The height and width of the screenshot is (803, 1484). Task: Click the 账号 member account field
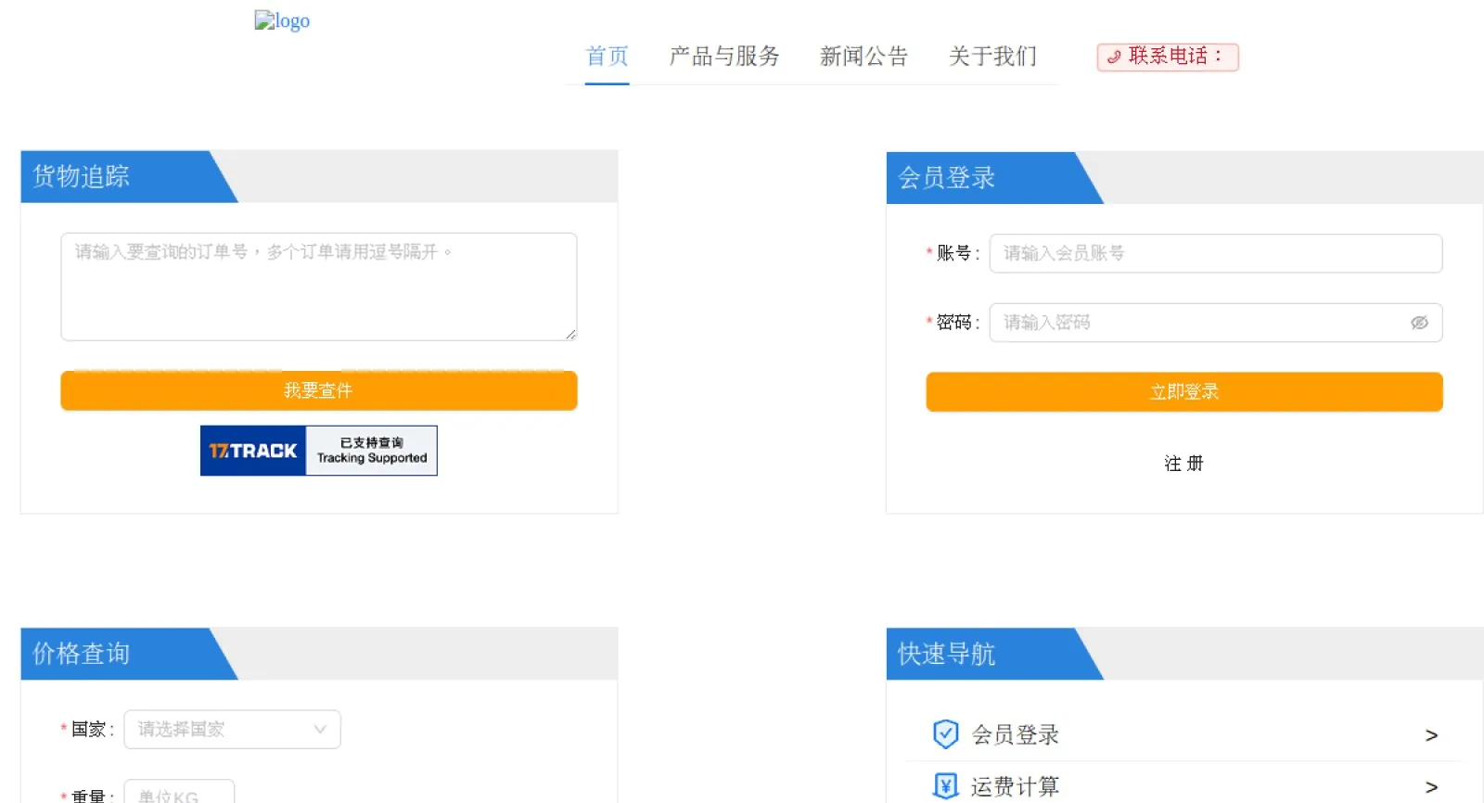click(1215, 253)
